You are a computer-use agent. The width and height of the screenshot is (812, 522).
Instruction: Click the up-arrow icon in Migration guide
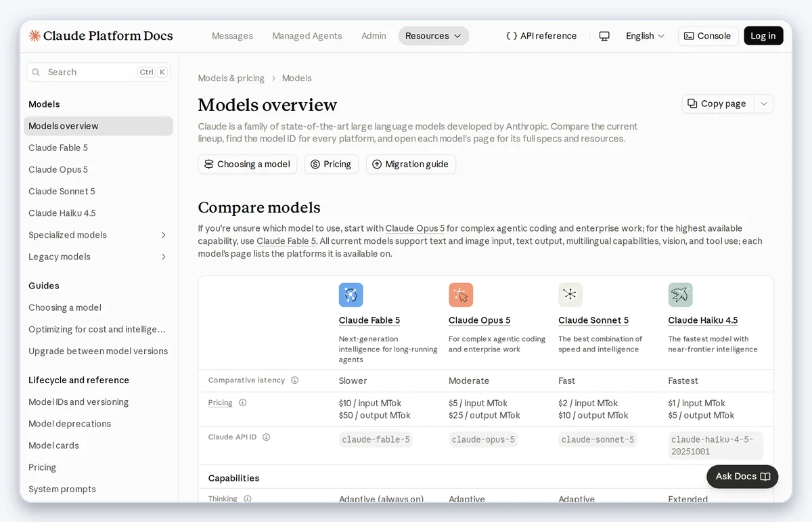(377, 165)
